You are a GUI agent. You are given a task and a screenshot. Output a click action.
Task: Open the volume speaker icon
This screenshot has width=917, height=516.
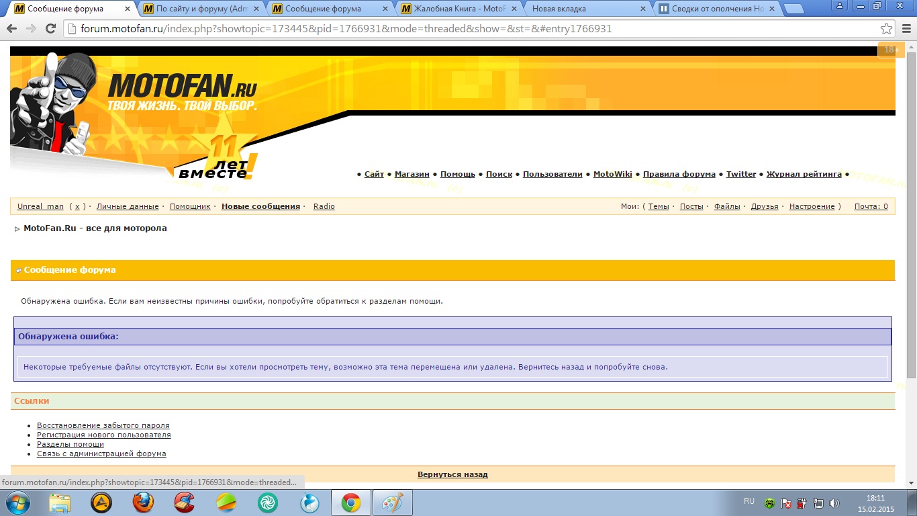click(834, 503)
